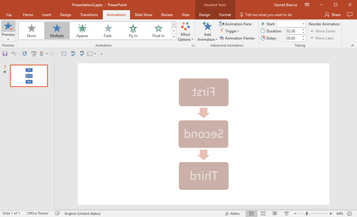Open the Start timing combo box
The image size is (357, 217).
(x=291, y=24)
